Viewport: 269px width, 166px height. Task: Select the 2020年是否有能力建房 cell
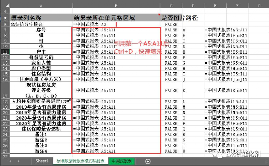41,123
